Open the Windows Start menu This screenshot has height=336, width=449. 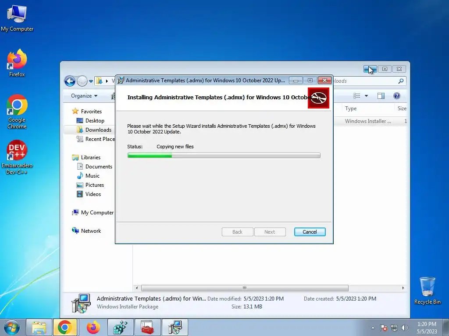click(x=12, y=327)
